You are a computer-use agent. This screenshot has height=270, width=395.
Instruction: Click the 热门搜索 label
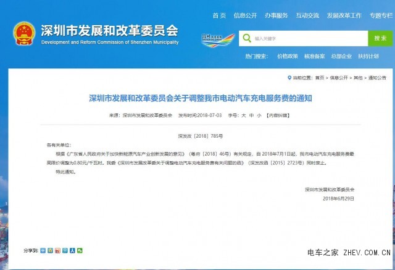(257, 56)
